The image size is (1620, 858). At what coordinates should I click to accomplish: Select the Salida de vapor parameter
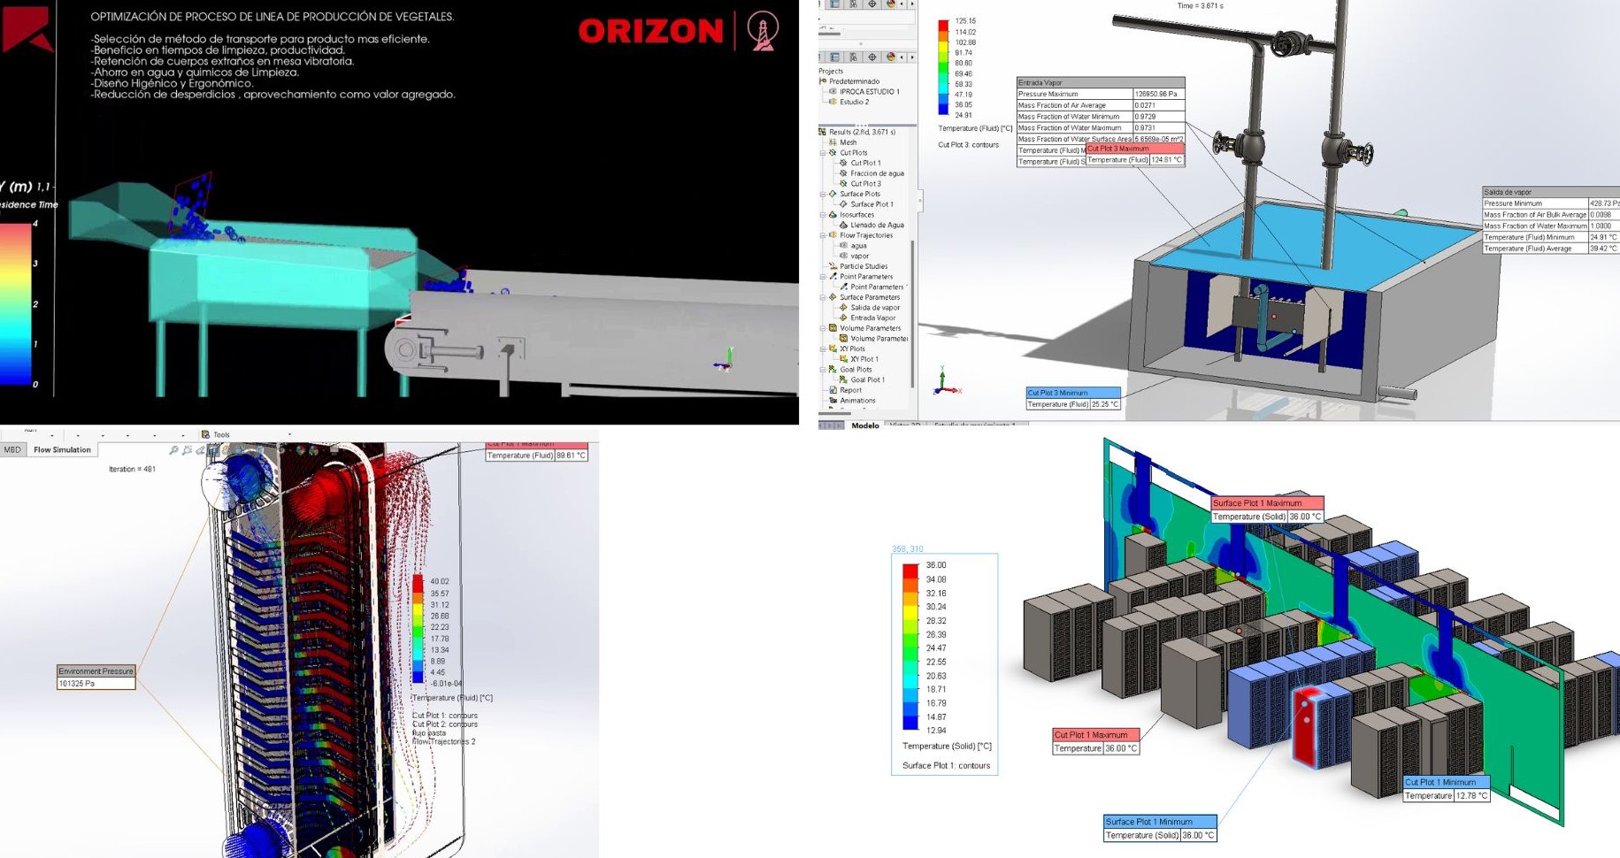coord(874,308)
